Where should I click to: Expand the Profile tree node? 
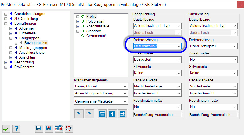click(78, 17)
